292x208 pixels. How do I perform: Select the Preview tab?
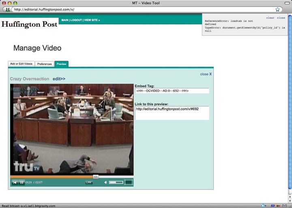[62, 64]
